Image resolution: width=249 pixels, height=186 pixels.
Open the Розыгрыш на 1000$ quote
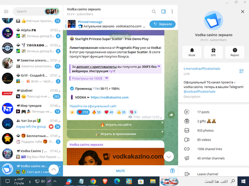click(89, 78)
